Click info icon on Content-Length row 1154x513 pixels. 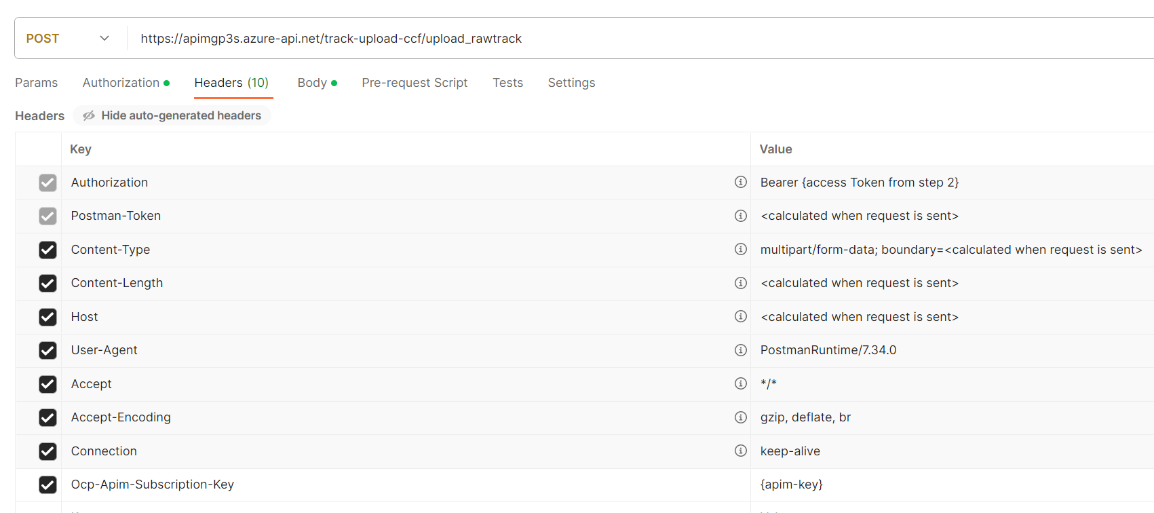[x=740, y=283]
